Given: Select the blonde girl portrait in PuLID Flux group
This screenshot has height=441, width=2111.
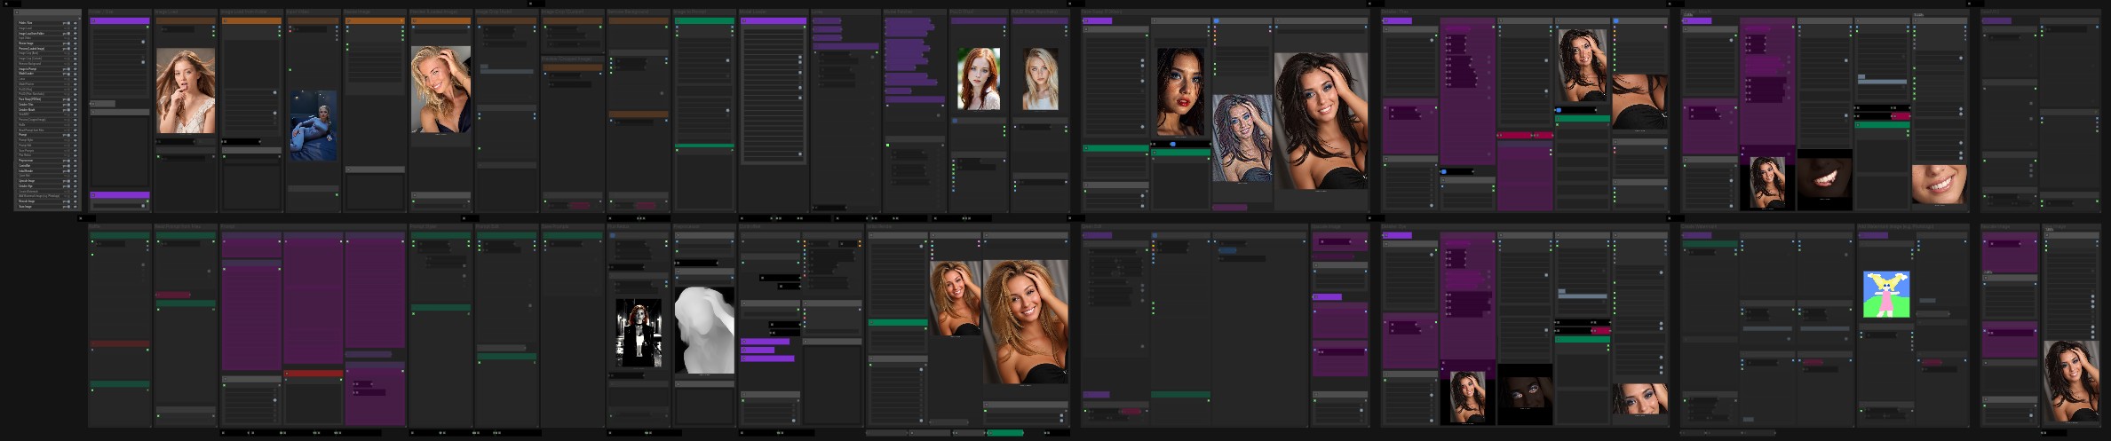Looking at the screenshot, I should coord(1041,79).
